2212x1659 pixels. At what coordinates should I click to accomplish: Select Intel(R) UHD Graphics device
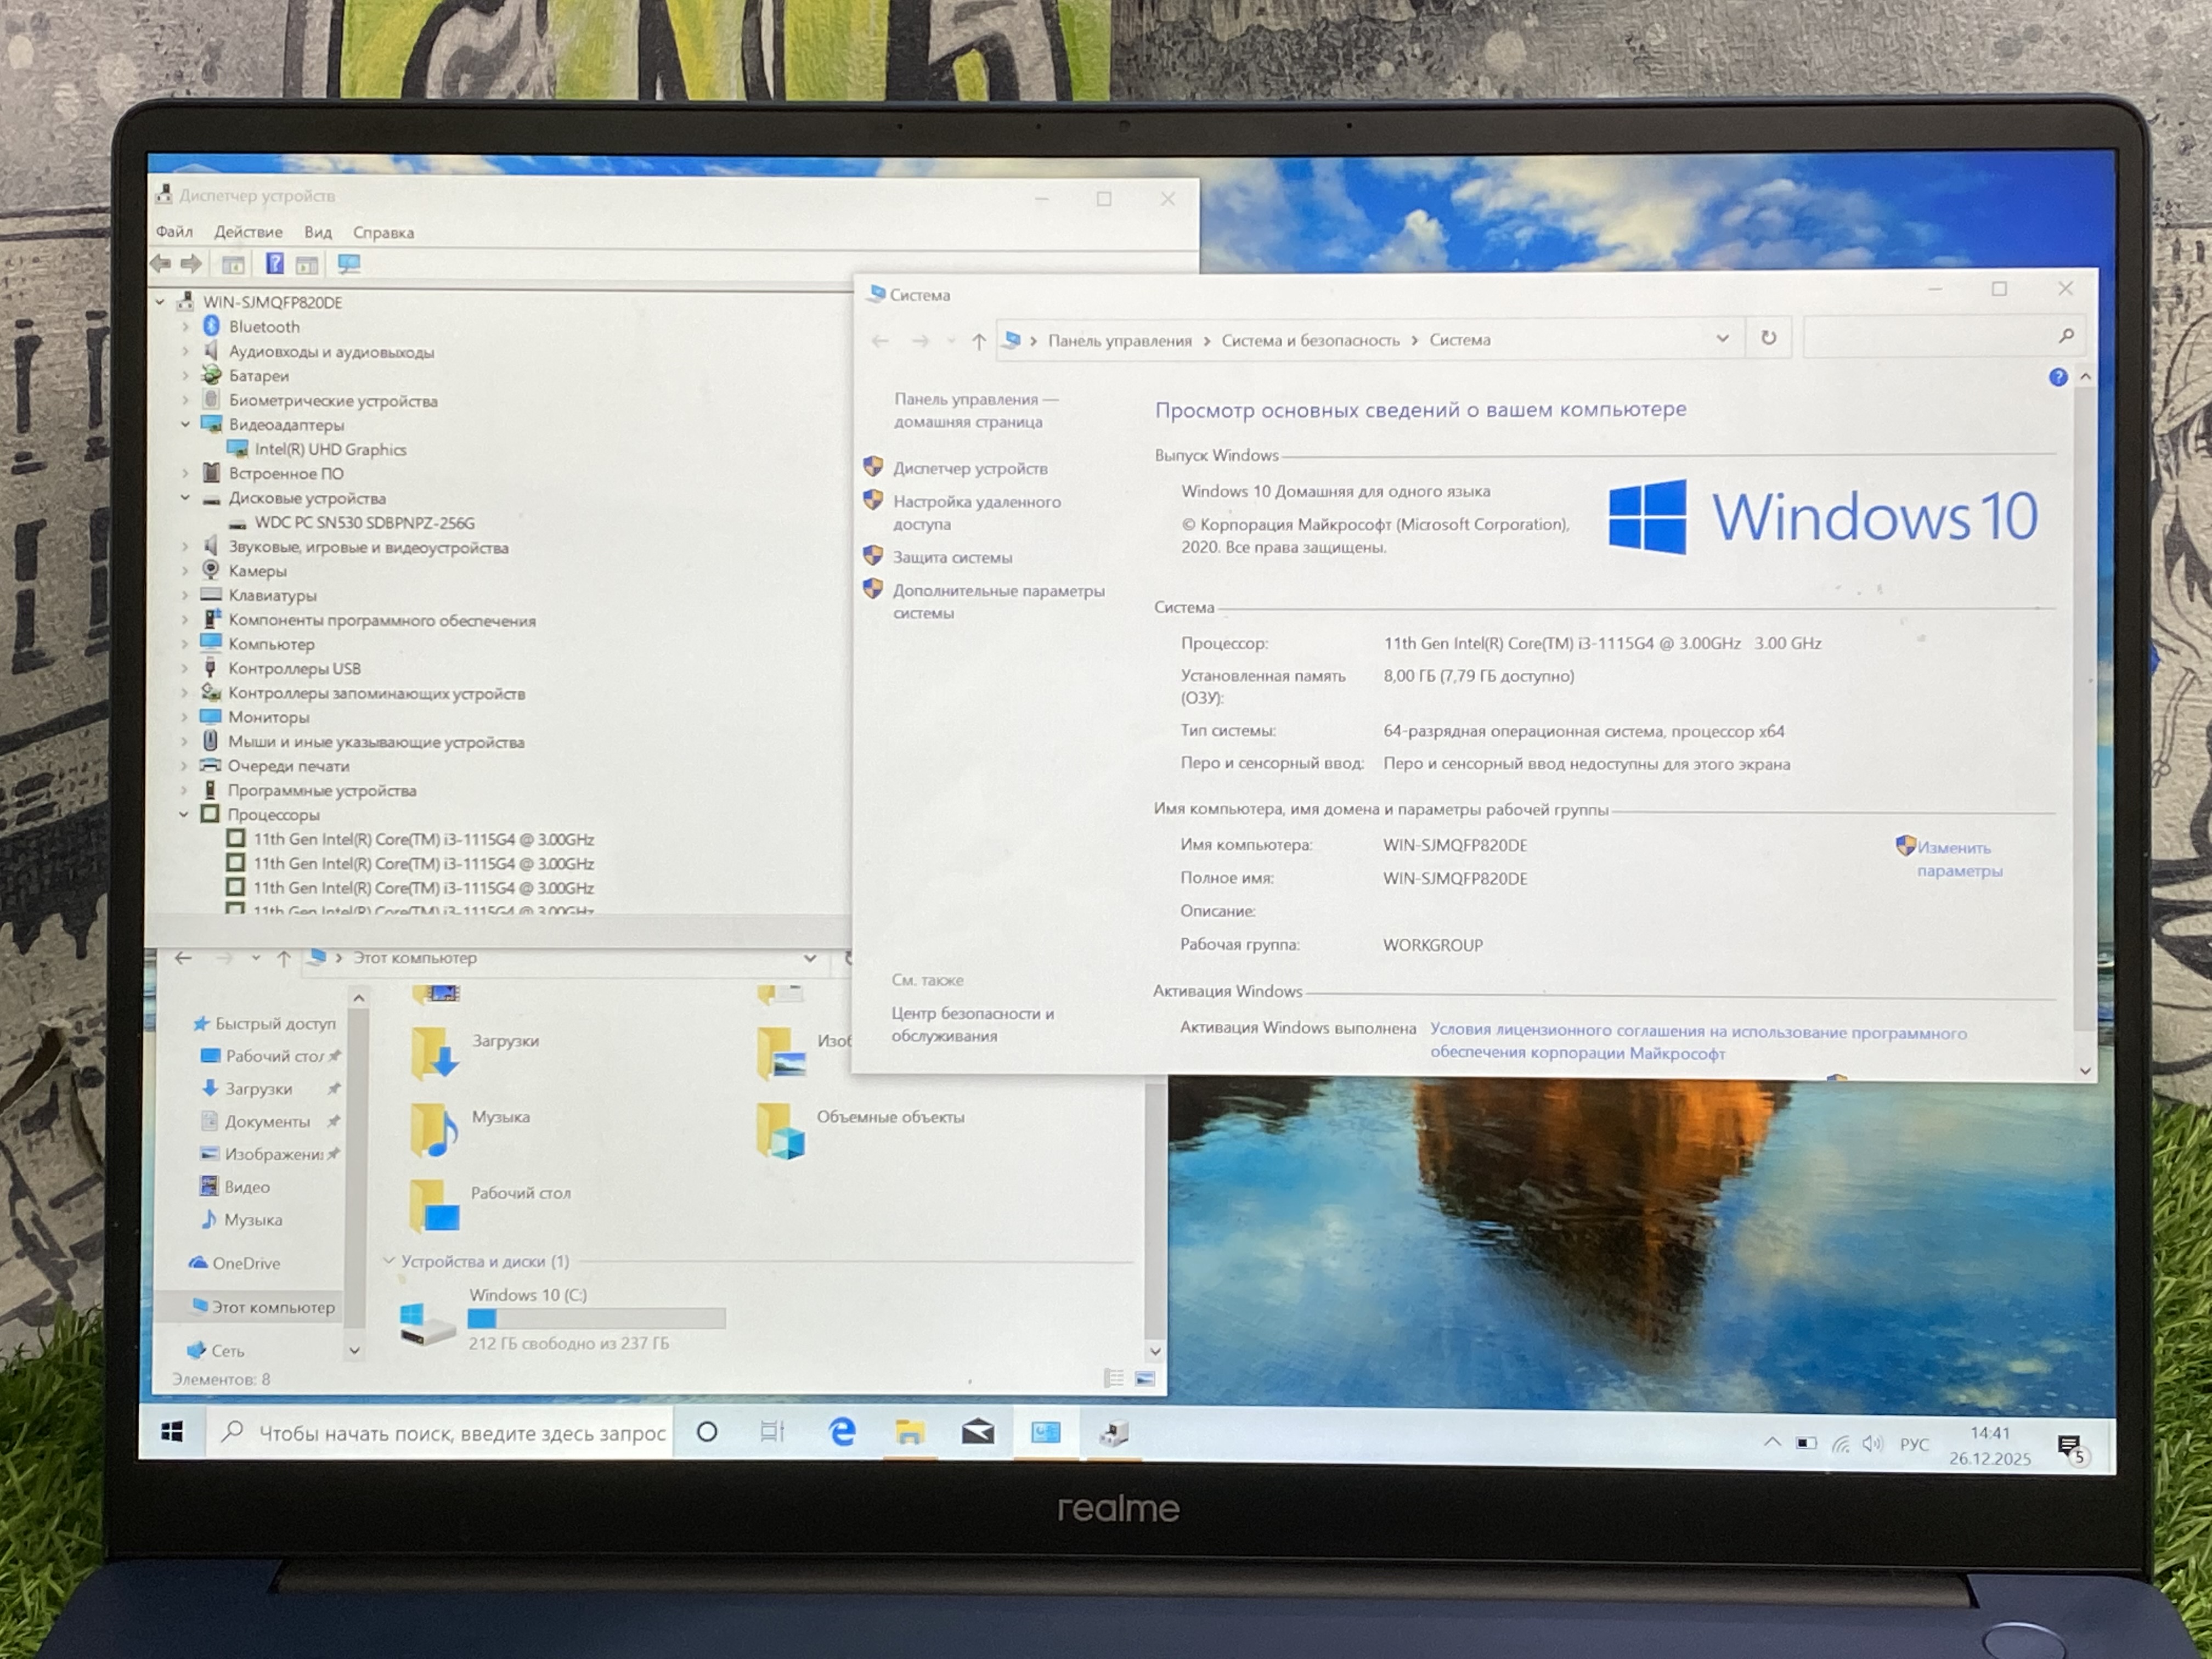coord(330,449)
